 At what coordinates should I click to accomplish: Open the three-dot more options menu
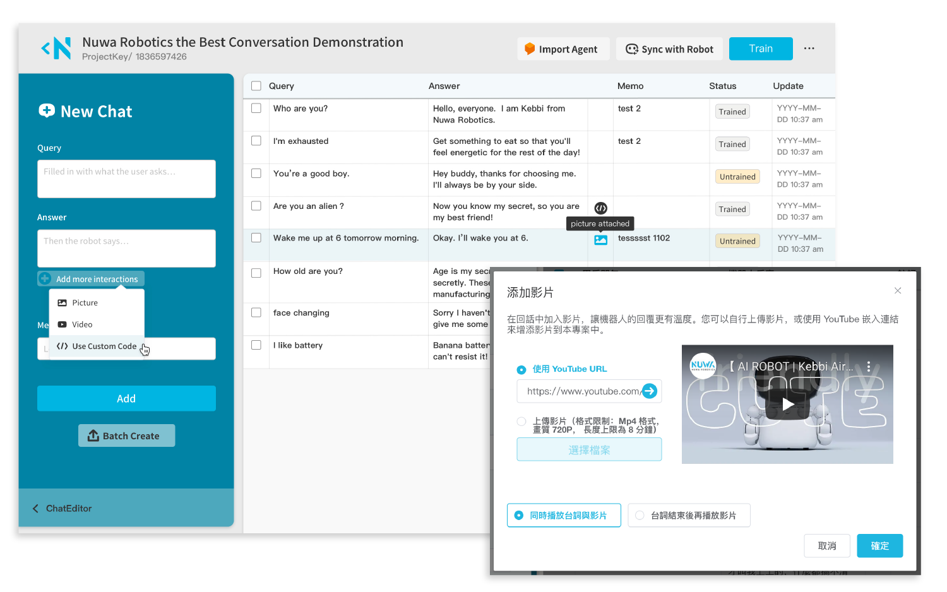(809, 49)
